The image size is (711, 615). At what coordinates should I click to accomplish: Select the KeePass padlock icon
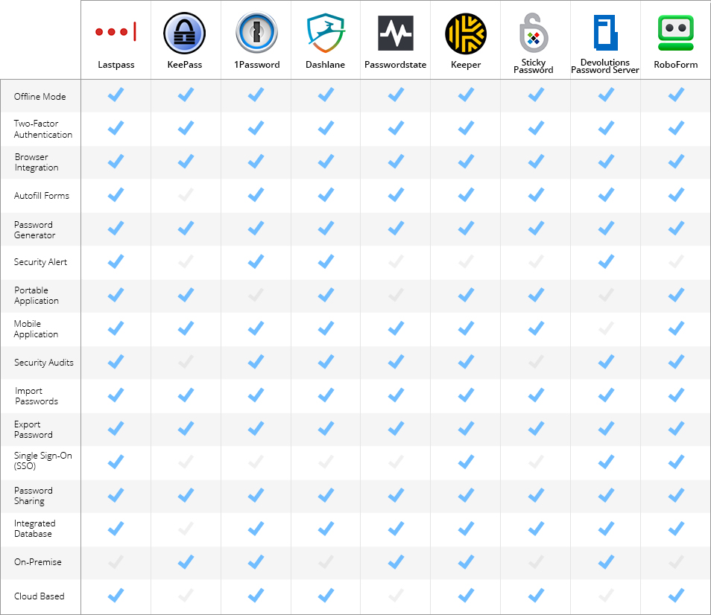tap(185, 33)
